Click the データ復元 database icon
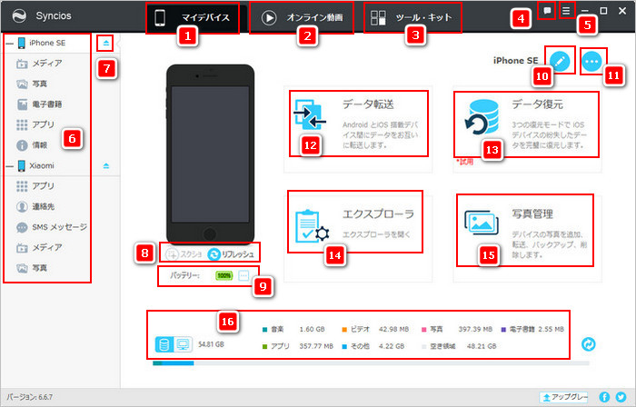 482,117
